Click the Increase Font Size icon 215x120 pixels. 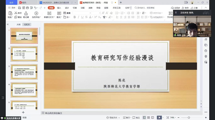coord(103,13)
